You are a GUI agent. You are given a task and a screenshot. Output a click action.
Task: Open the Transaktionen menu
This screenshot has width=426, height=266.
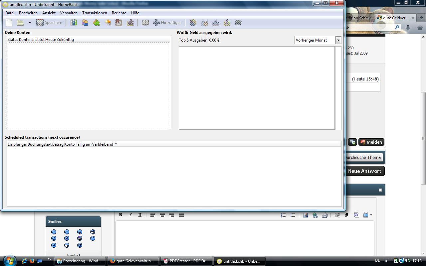point(95,13)
